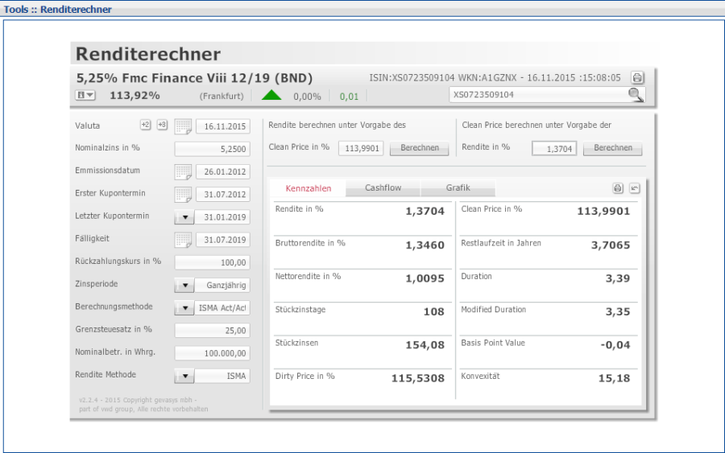Expand the Letzter Kupontermin dropdown
The width and height of the screenshot is (725, 453).
pyautogui.click(x=184, y=217)
